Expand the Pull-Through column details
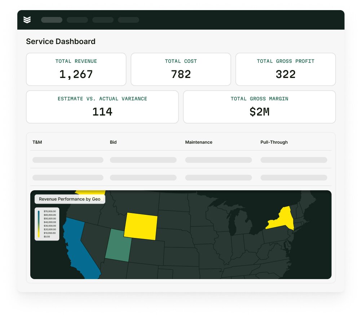362x317 pixels. 274,142
